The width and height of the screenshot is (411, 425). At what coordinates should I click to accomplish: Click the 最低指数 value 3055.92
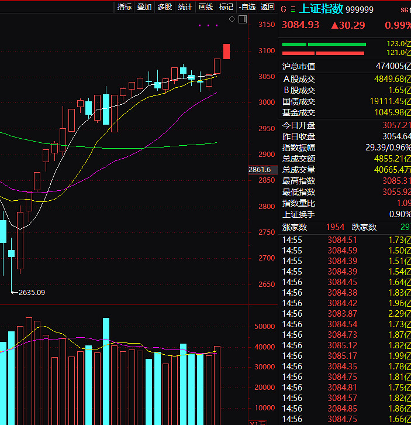click(396, 192)
